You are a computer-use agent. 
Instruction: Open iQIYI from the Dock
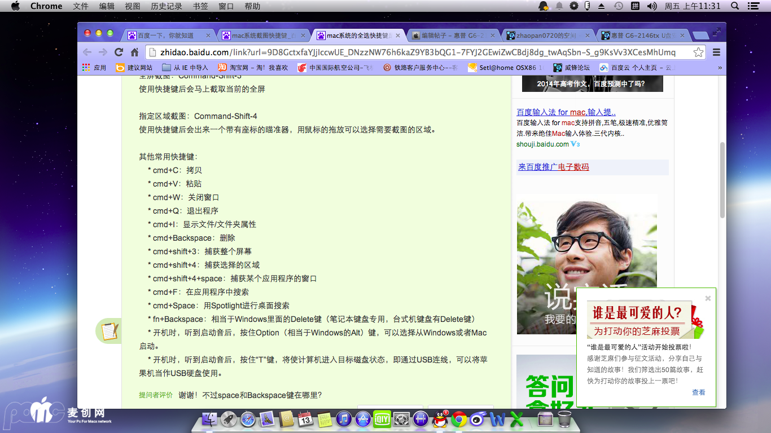[x=381, y=419]
